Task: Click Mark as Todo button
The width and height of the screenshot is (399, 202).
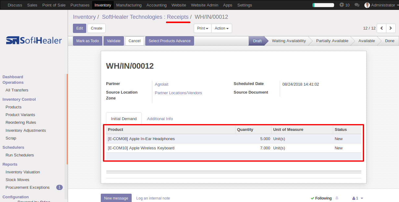Action: coord(87,41)
